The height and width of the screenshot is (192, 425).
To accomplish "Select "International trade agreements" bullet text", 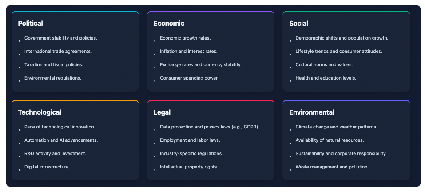I will click(58, 52).
